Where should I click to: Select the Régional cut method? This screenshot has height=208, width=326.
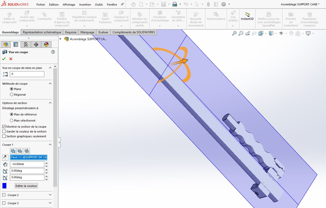pyautogui.click(x=12, y=95)
